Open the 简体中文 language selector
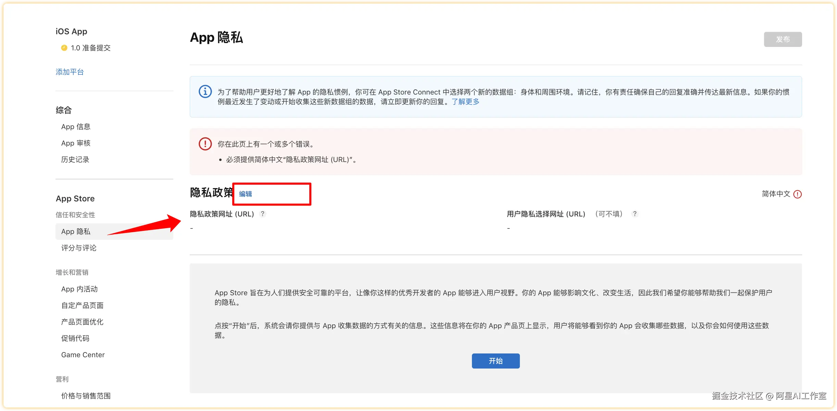Viewport: 837px width, 411px height. tap(776, 194)
